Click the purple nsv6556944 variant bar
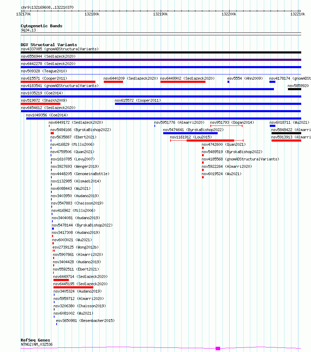This screenshot has width=311, height=352. tap(161, 60)
